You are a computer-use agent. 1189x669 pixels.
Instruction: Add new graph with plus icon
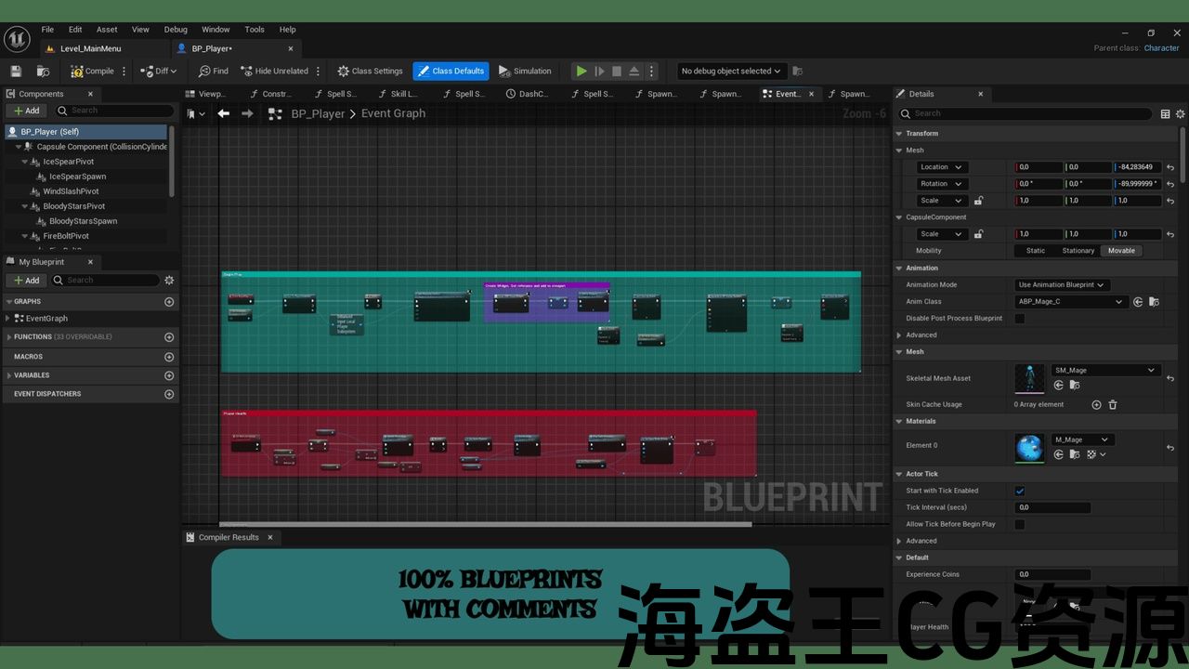[x=169, y=302]
